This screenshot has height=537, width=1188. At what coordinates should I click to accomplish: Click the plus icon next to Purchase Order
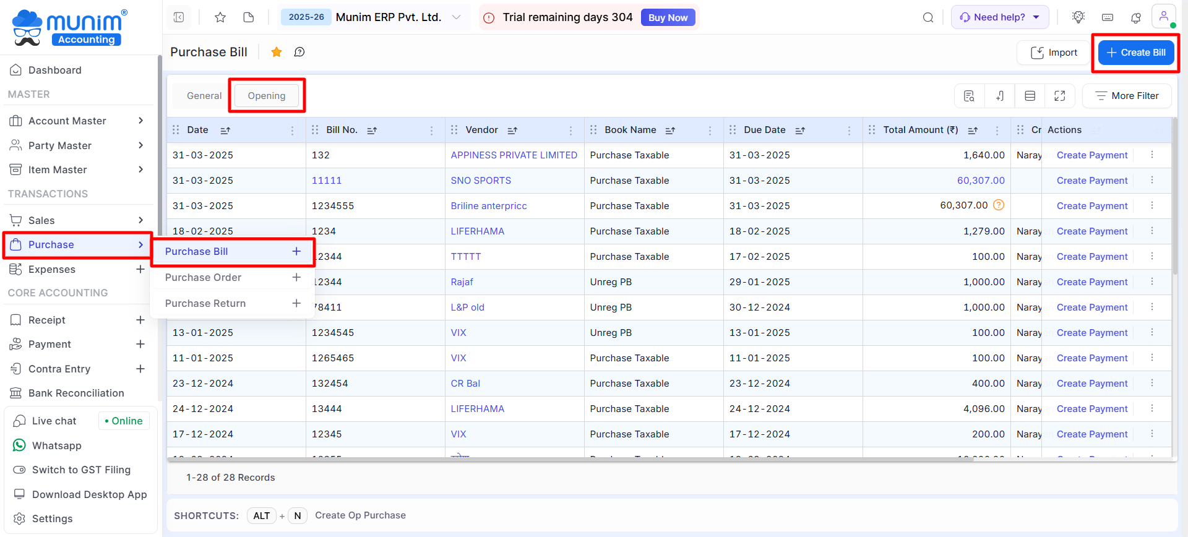pos(296,277)
